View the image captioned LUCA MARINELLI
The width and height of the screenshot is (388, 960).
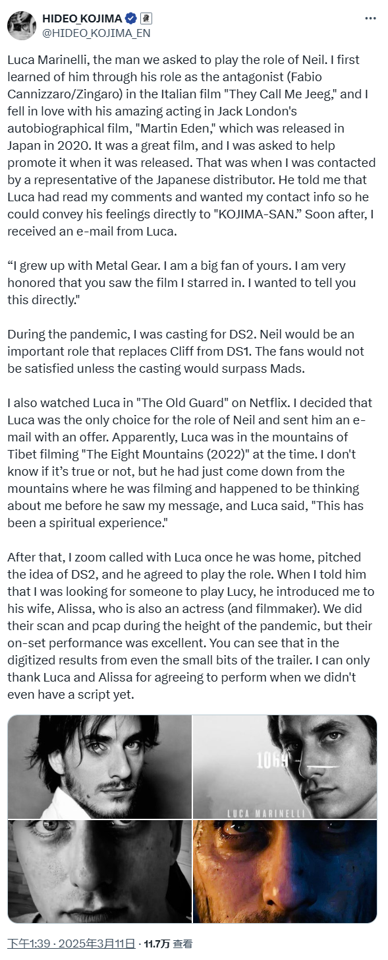(285, 767)
